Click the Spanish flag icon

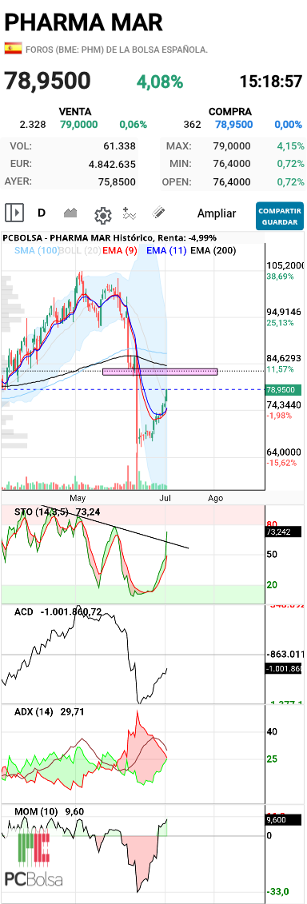pos(13,49)
